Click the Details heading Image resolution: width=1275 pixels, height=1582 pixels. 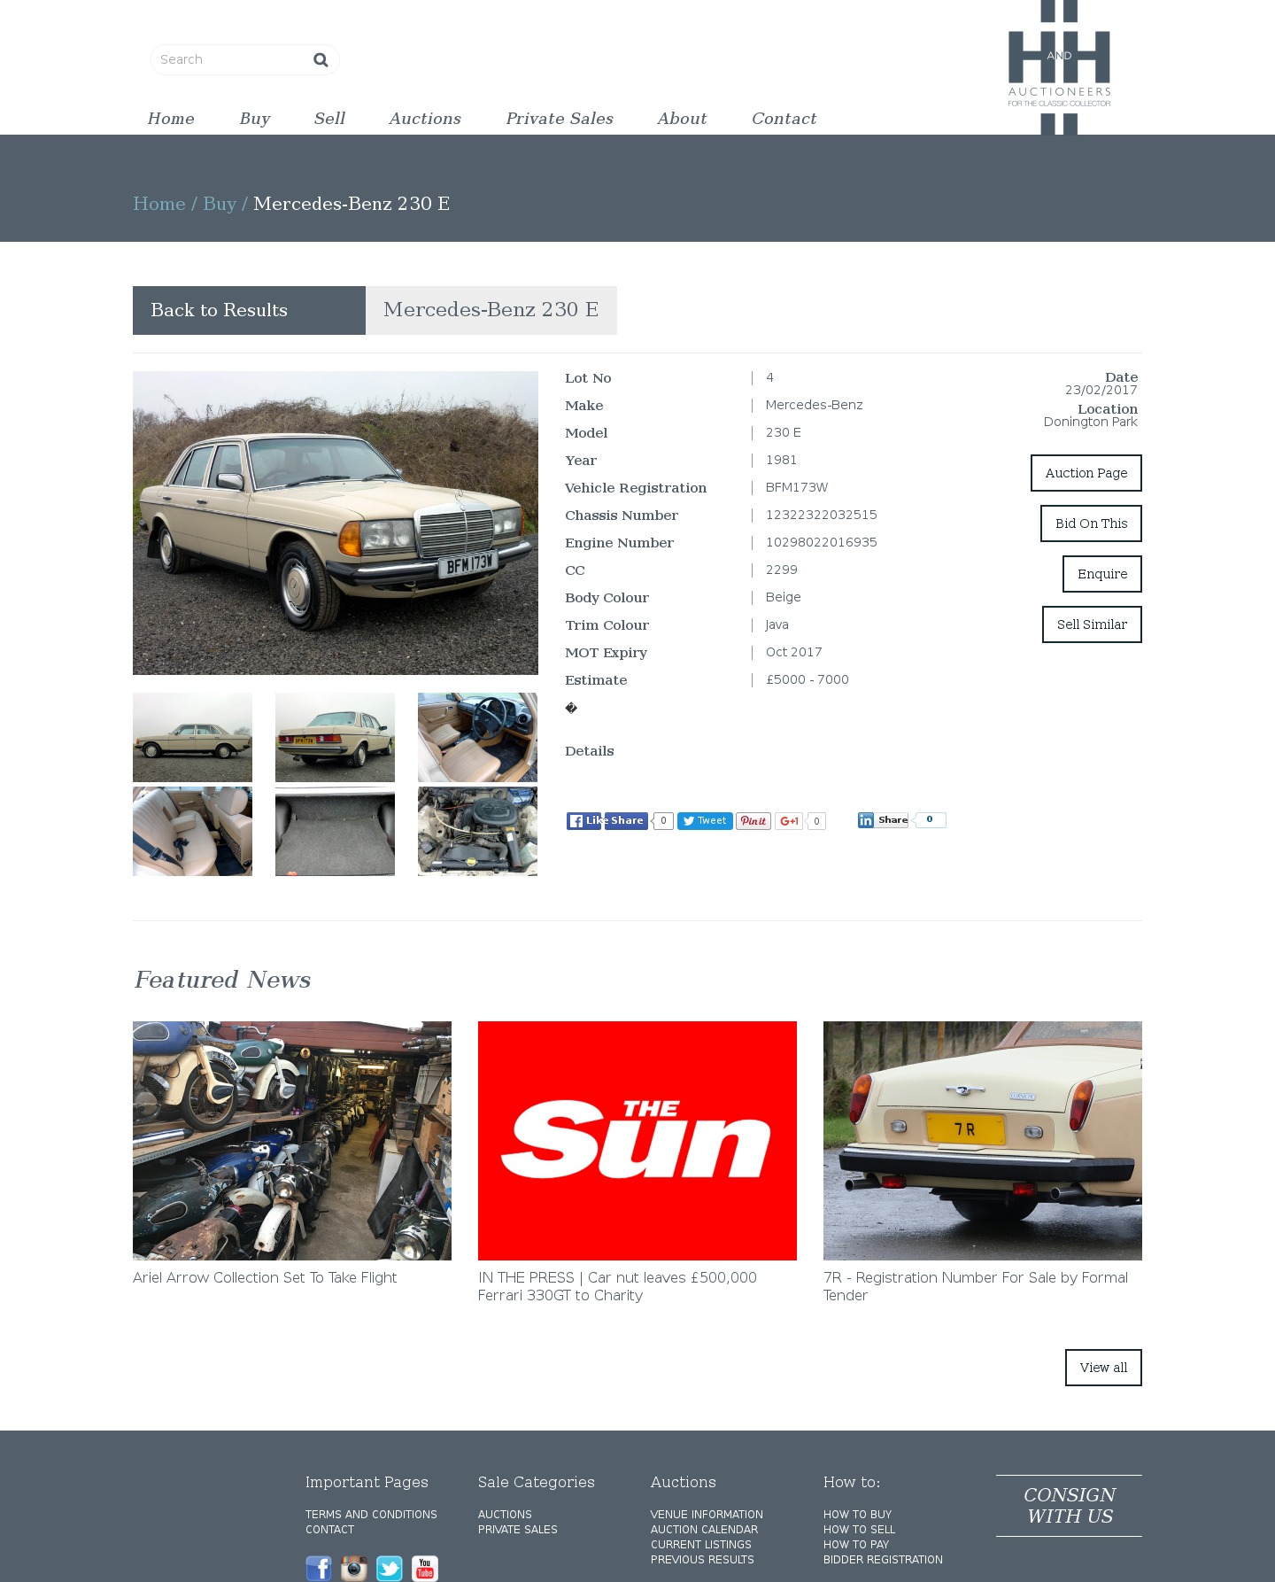(590, 751)
